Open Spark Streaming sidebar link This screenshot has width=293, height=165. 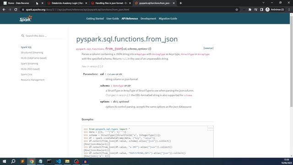click(29, 63)
